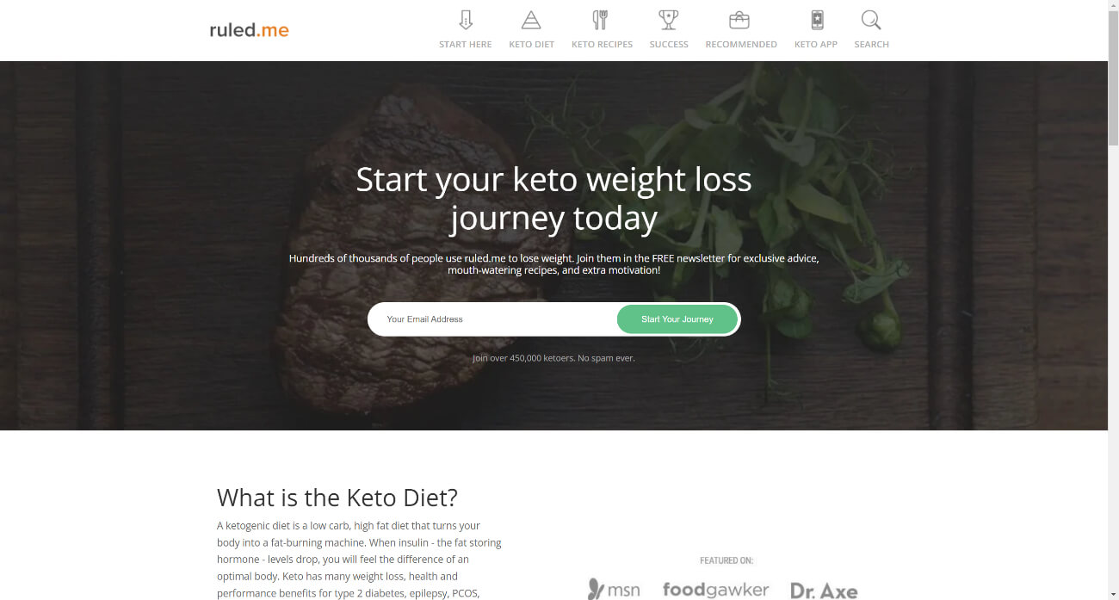Select the Keto Recipes fork and spatula icon
Viewport: 1119px width, 600px height.
[601, 20]
